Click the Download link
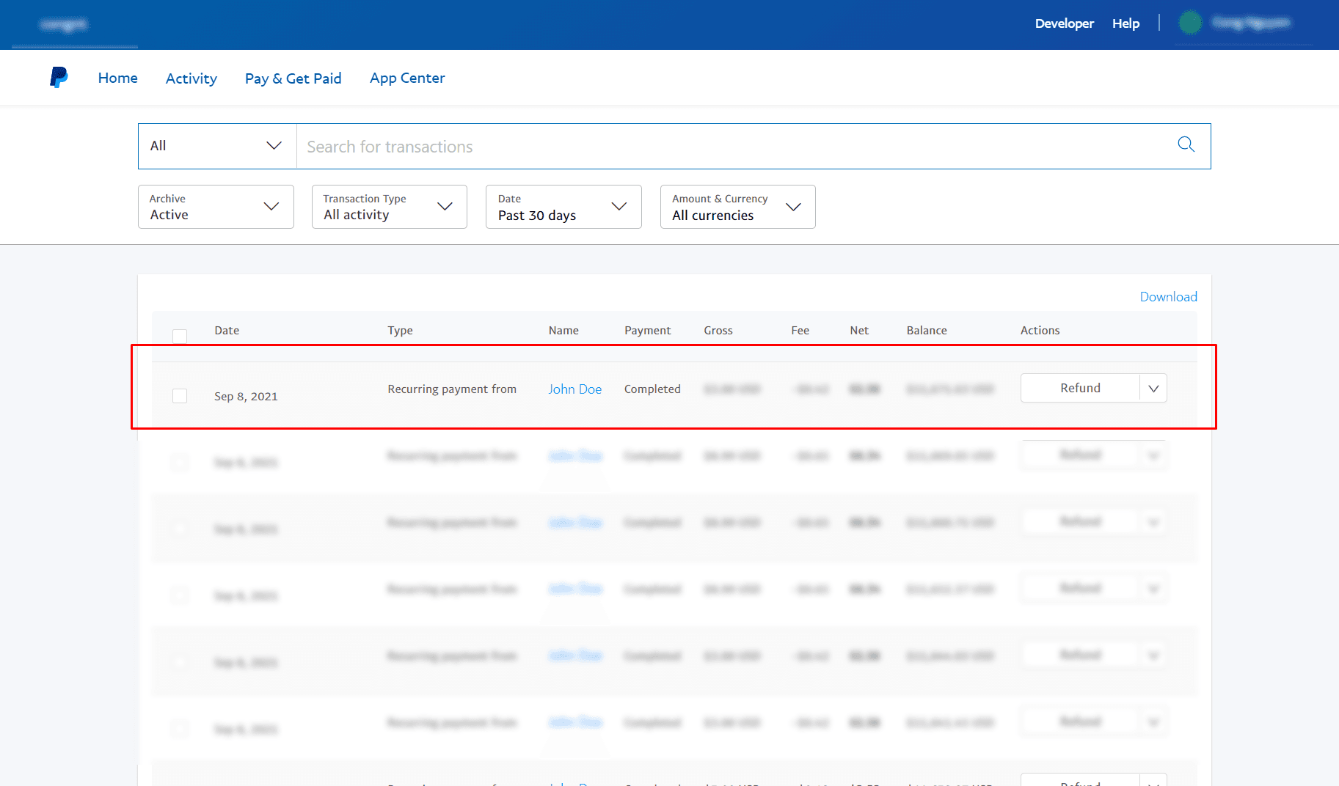Viewport: 1339px width, 786px height. point(1168,297)
